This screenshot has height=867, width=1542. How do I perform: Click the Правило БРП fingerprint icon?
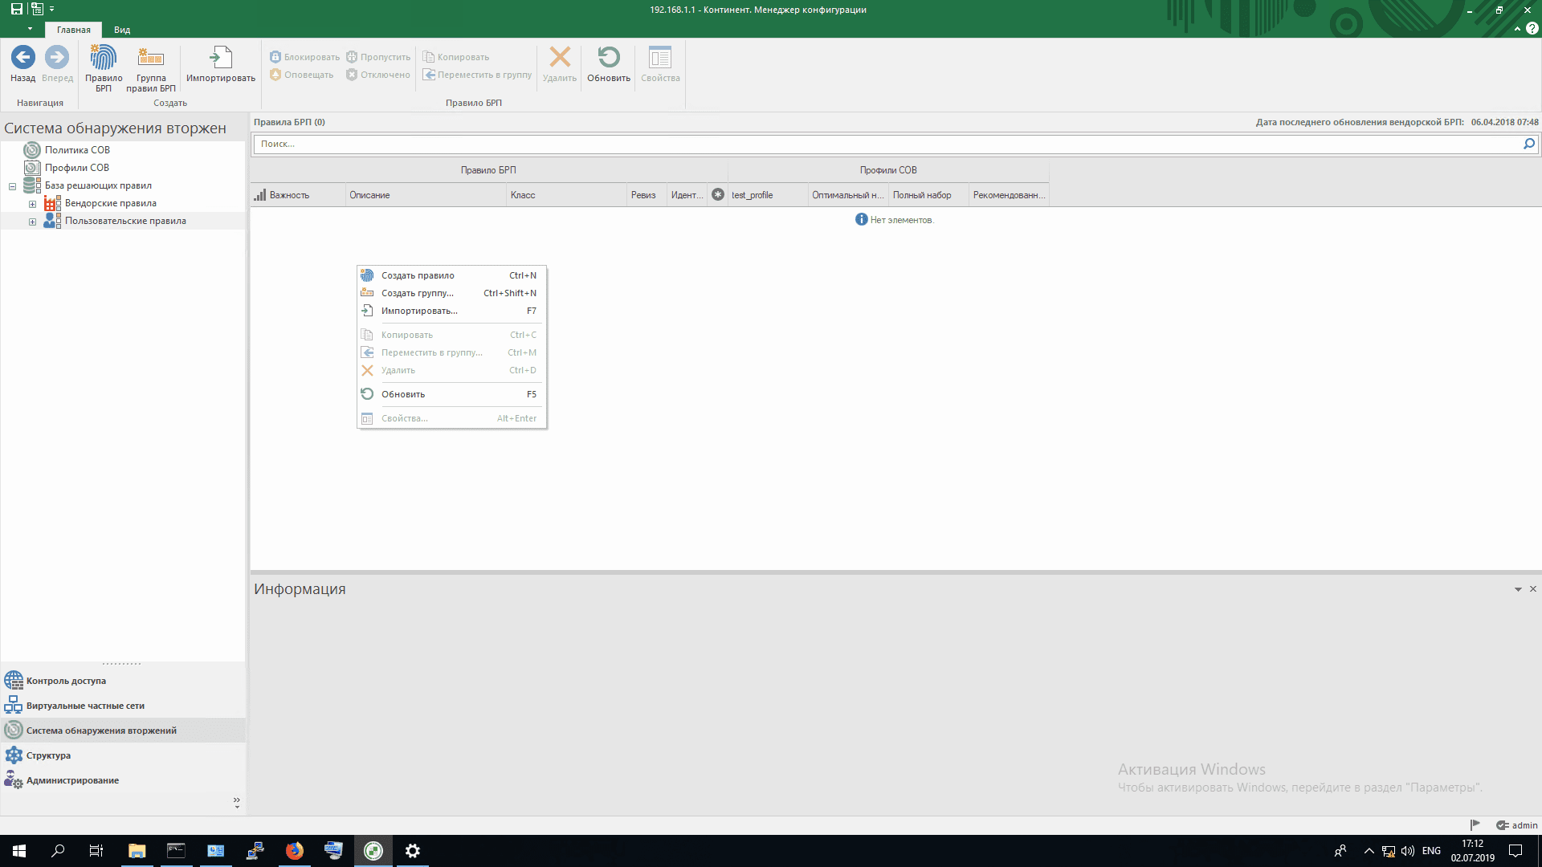104,58
